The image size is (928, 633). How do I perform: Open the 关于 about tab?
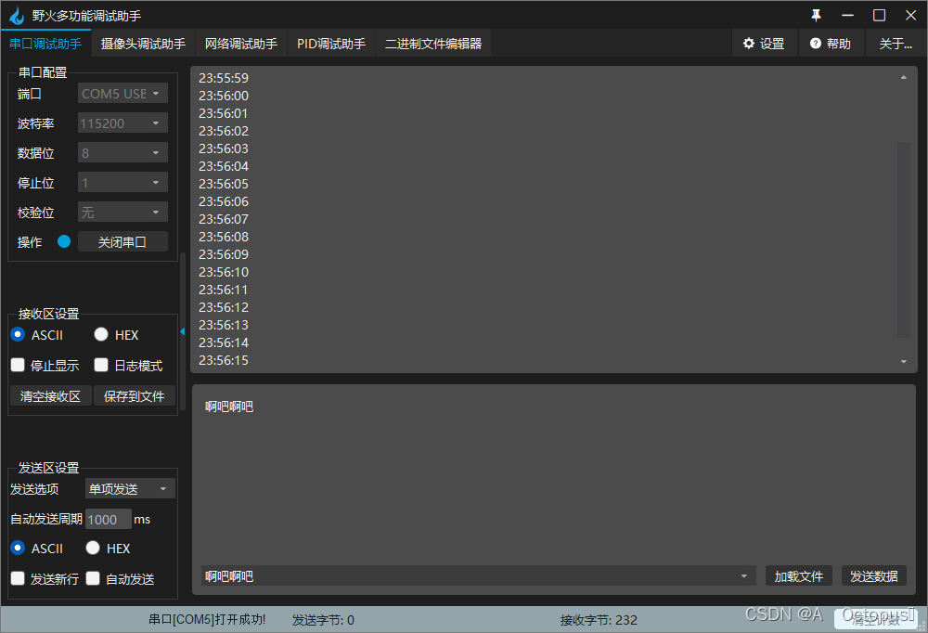coord(896,44)
